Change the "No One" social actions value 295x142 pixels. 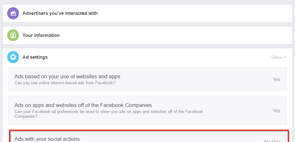(272, 140)
